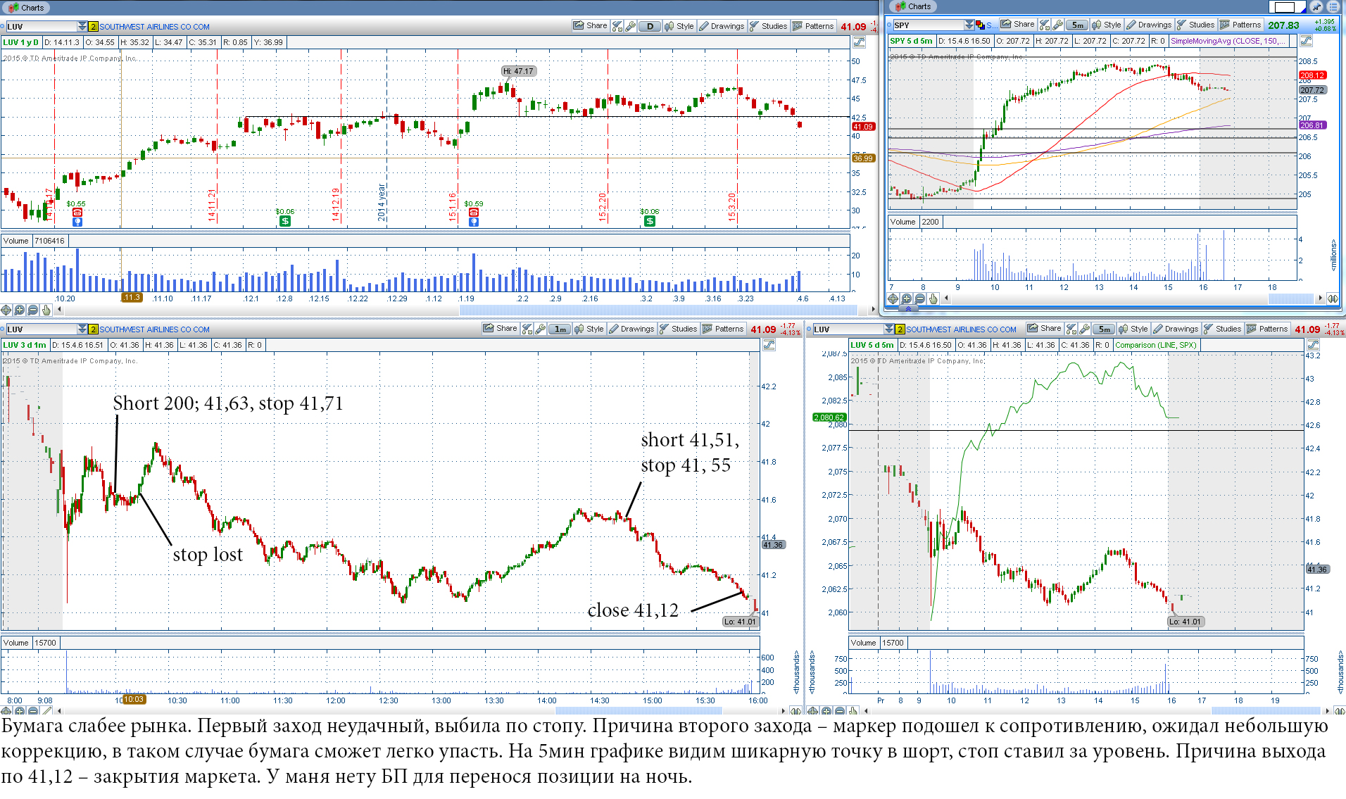1346x799 pixels.
Task: Open settings wrench in LUV 5m comparison chart
Action: point(1084,329)
